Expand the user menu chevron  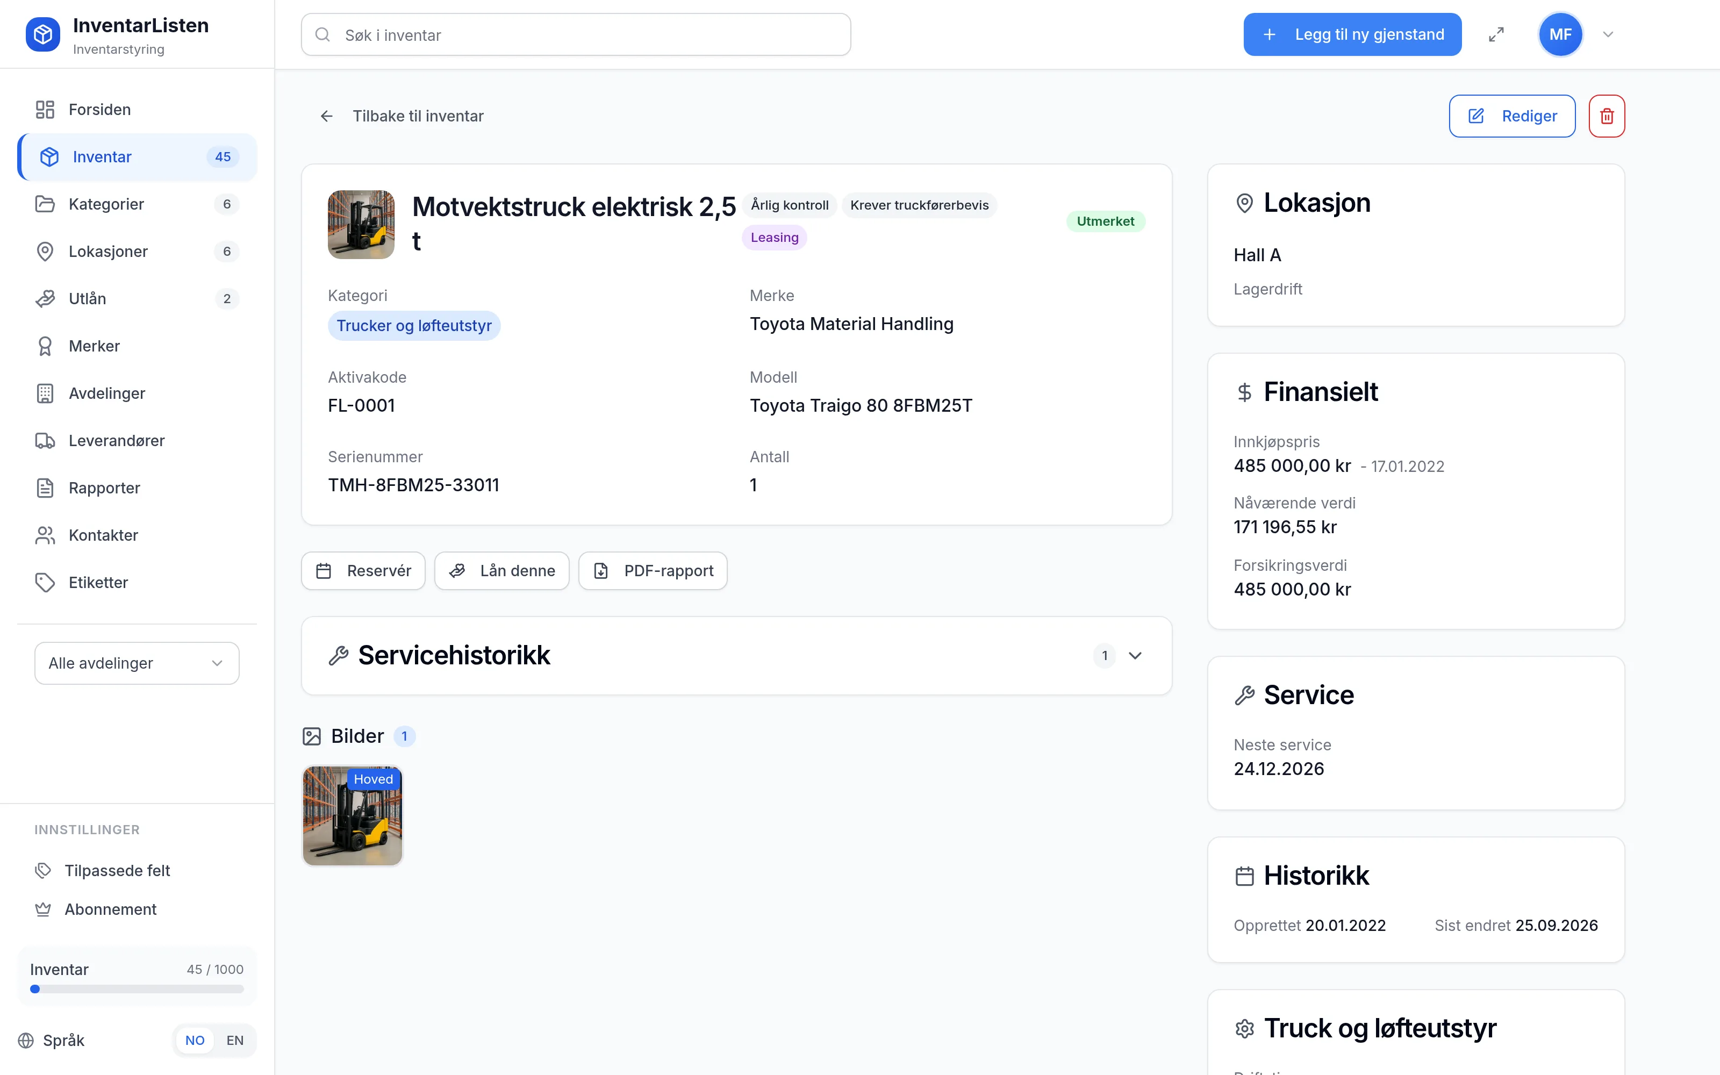pos(1608,34)
